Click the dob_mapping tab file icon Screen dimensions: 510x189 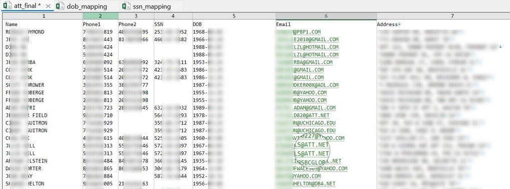click(60, 6)
